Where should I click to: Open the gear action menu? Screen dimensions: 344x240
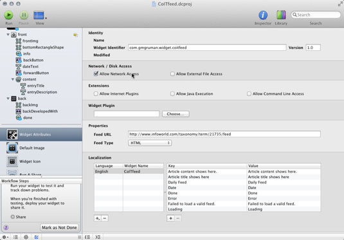coord(5,237)
